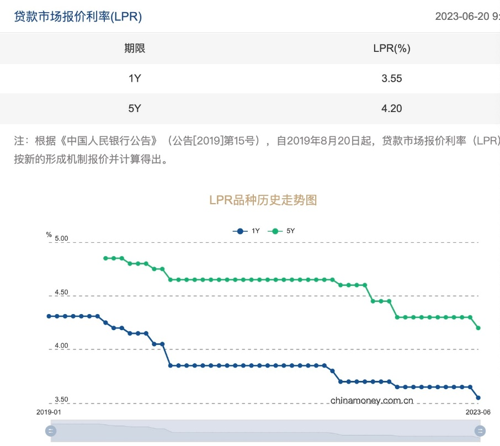Click the rightmost blue 1Y data point
Screen dimensions: 500x446
478,397
